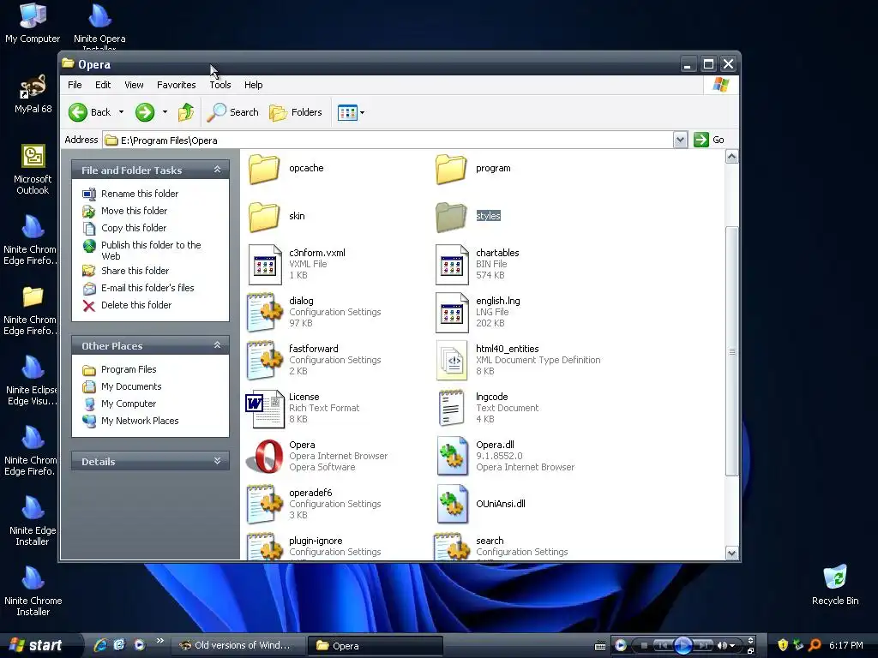The height and width of the screenshot is (658, 878).
Task: Click the vertical scrollbar thumb
Action: pyautogui.click(x=731, y=351)
